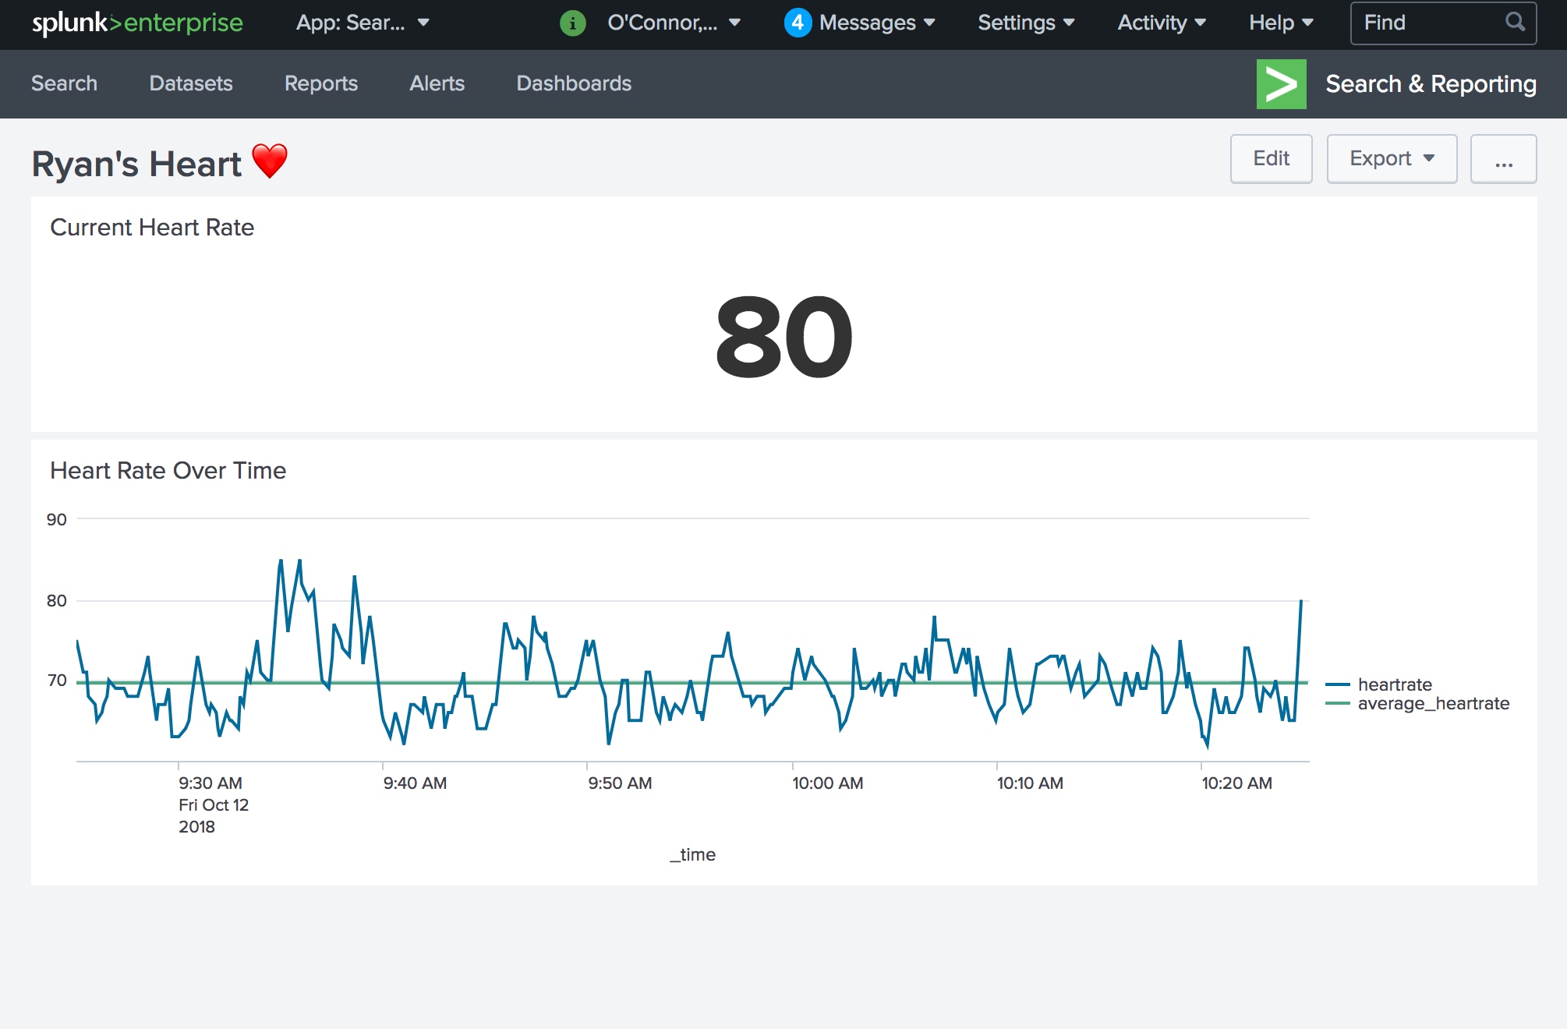
Task: Click the blue 4 messages badge
Action: coord(798,23)
